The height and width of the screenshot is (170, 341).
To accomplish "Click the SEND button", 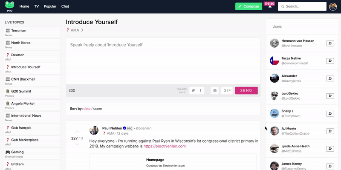I will click(246, 90).
